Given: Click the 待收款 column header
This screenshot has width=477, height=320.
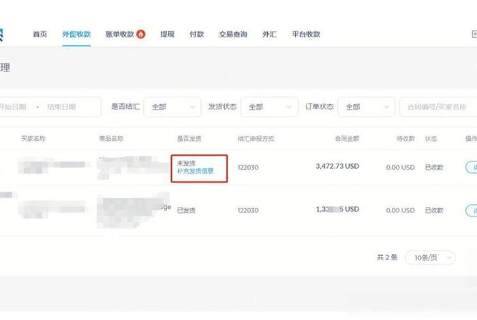Looking at the screenshot, I should tap(406, 139).
